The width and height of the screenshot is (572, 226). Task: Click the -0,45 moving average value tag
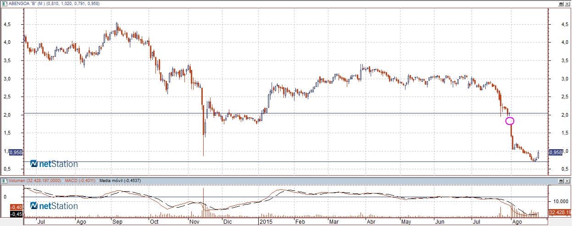(x=17, y=214)
